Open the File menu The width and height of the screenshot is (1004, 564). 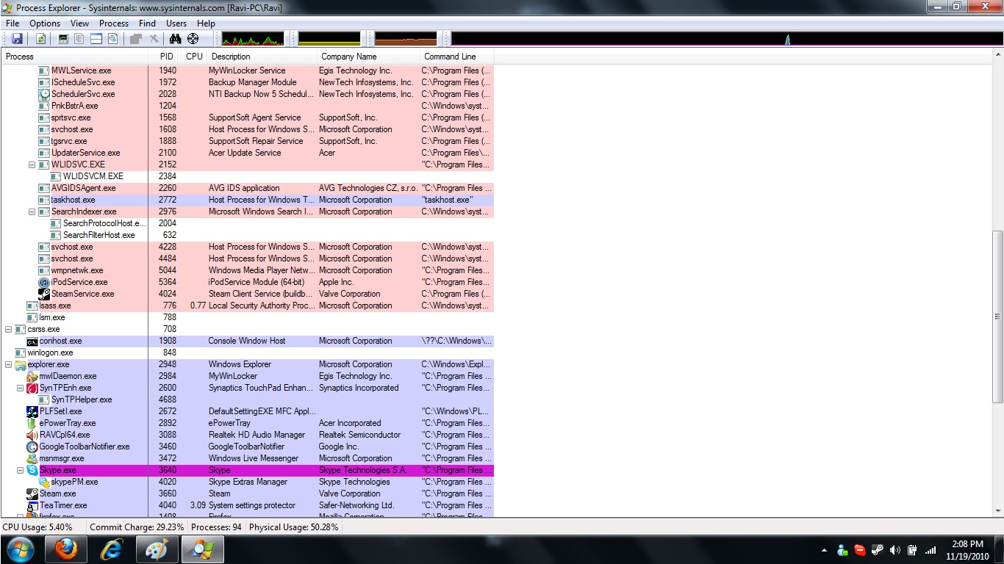[12, 23]
